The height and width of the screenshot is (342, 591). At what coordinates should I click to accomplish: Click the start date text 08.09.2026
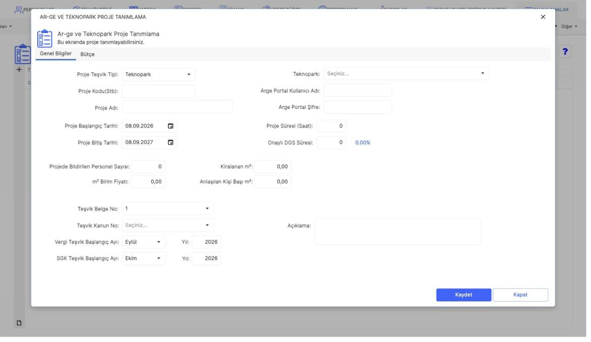(x=140, y=126)
